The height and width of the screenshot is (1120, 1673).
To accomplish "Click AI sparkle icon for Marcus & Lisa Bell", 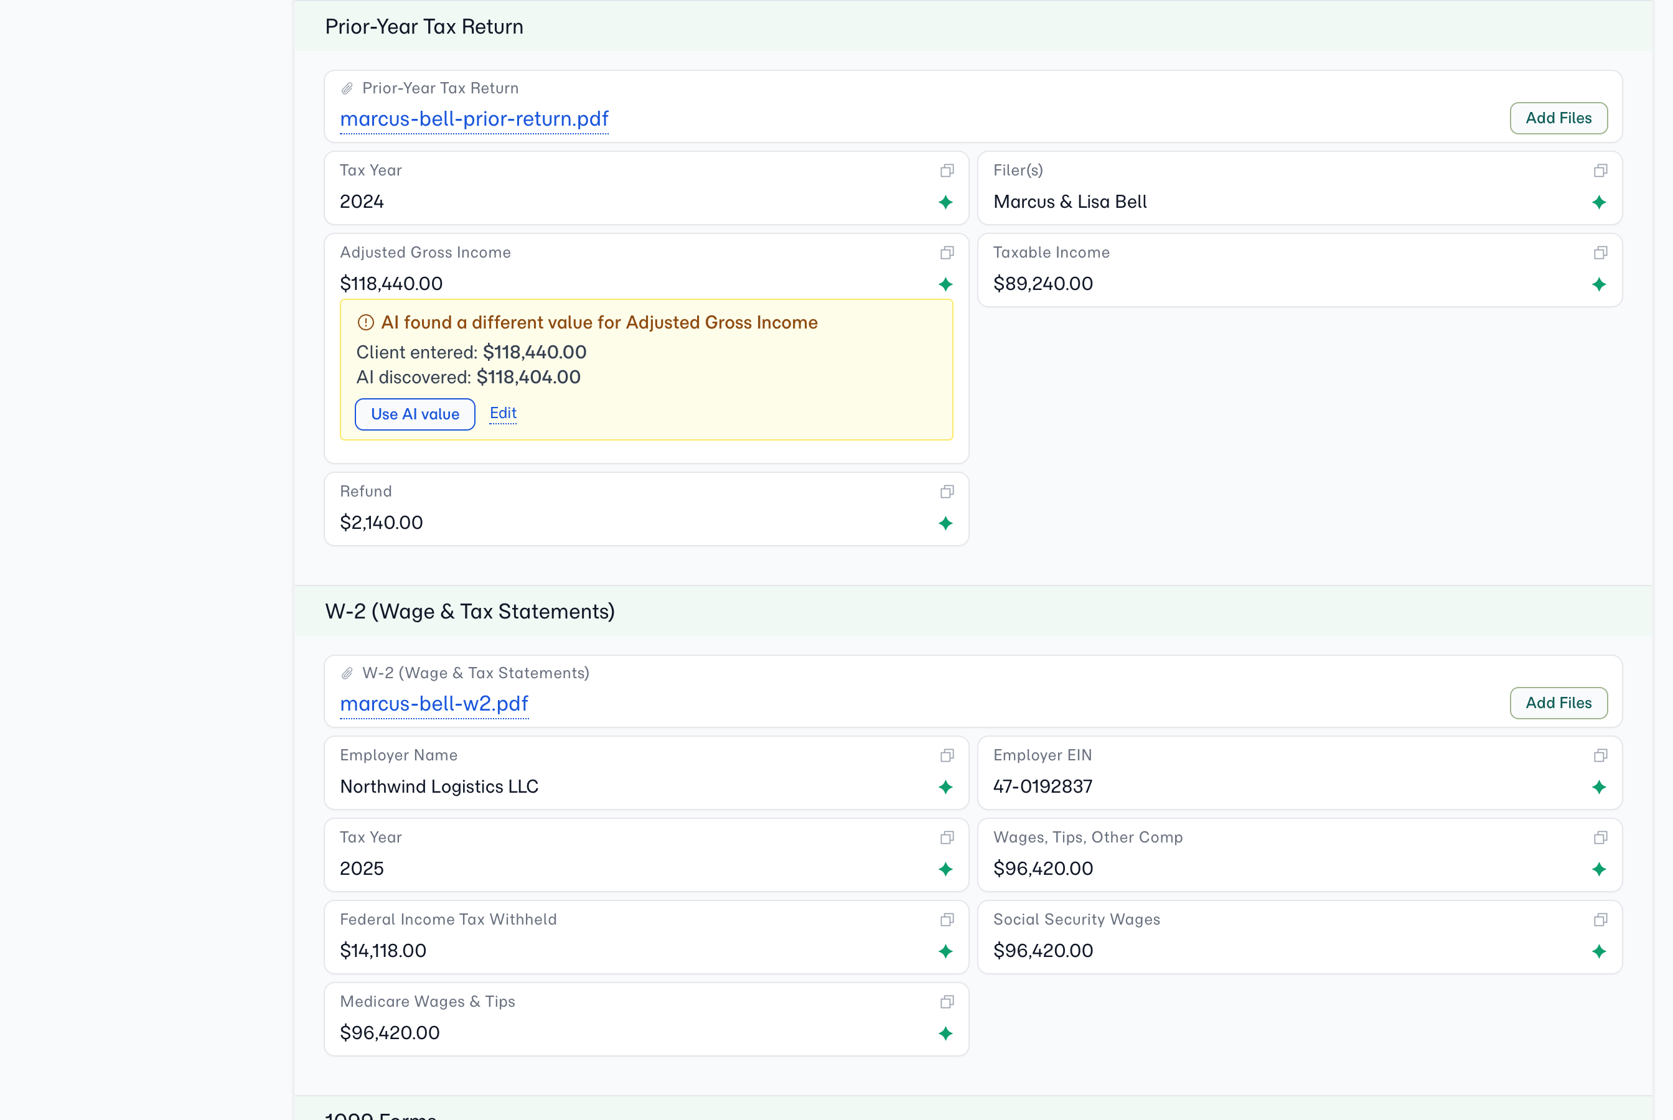I will point(1600,202).
